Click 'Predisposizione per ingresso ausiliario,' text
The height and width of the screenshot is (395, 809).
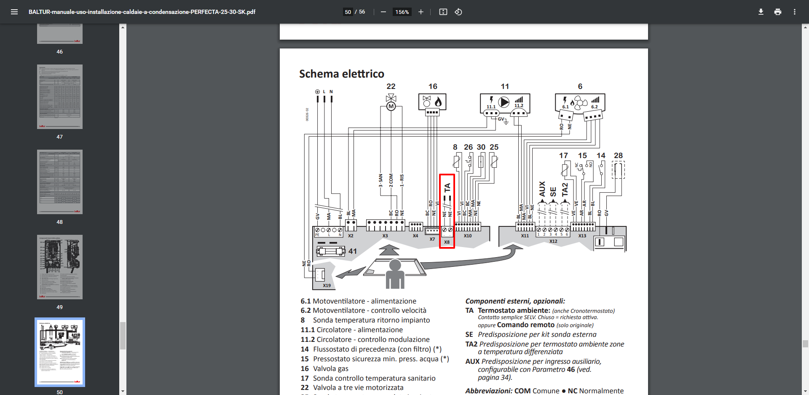click(541, 361)
